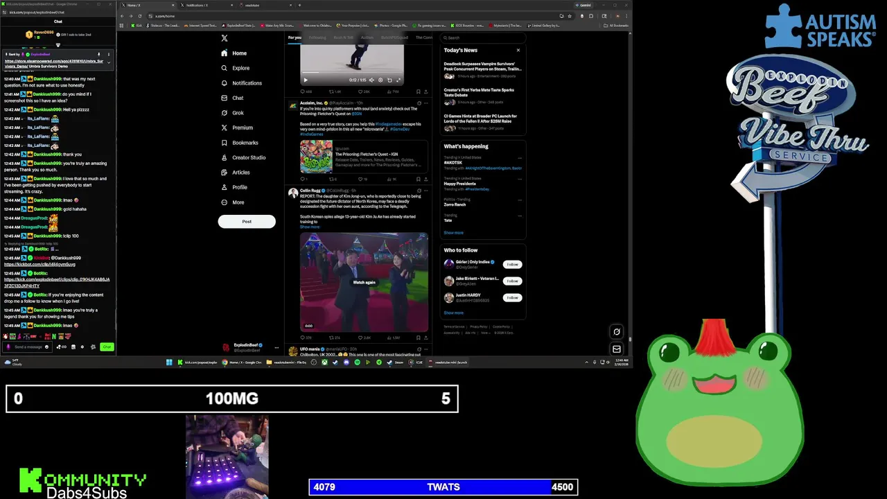Open the Deadlock Surpasses Vampire Survivors news
Image resolution: width=887 pixels, height=499 pixels.
[482, 69]
